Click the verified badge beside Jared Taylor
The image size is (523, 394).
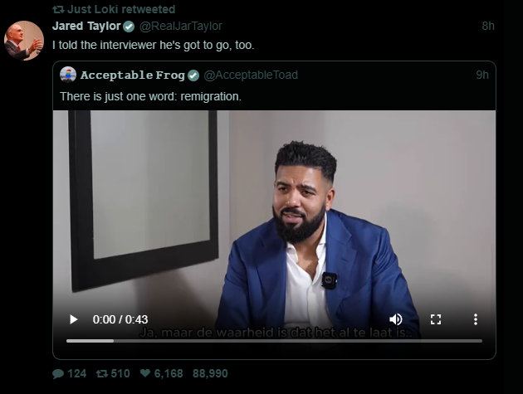(x=129, y=26)
